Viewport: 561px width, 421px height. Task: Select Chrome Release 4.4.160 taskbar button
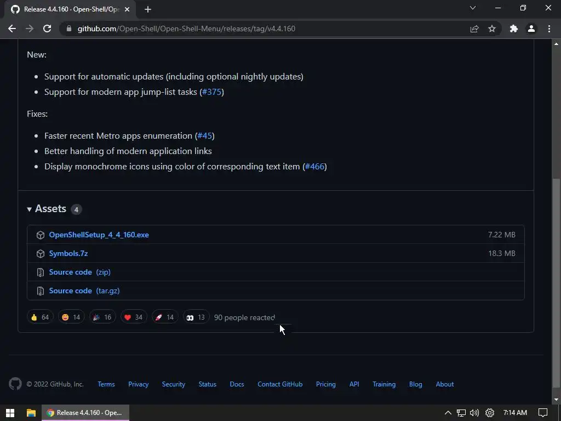coord(85,413)
